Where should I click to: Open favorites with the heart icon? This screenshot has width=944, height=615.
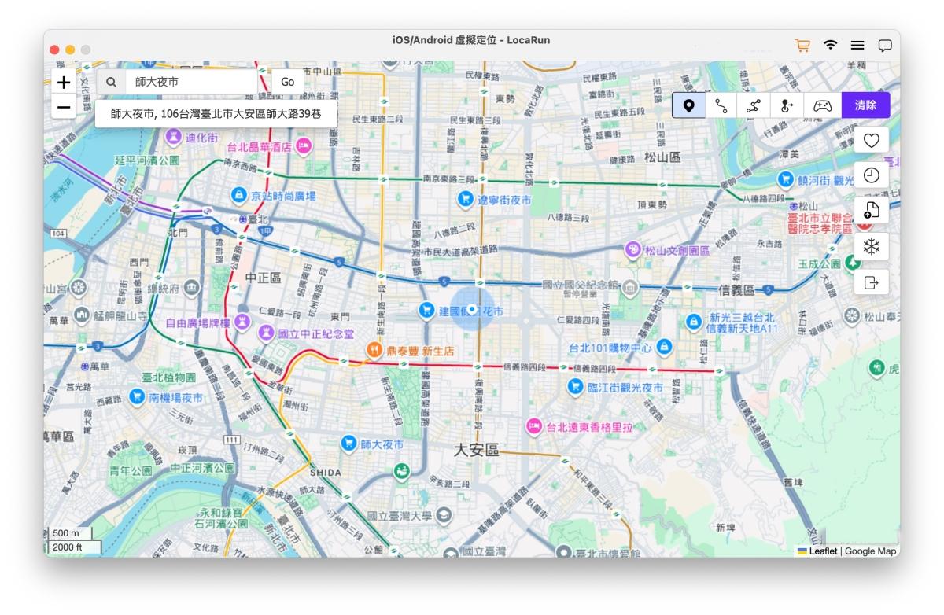[x=871, y=140]
